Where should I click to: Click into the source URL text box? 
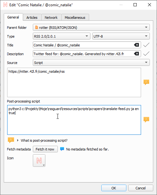coord(74,82)
